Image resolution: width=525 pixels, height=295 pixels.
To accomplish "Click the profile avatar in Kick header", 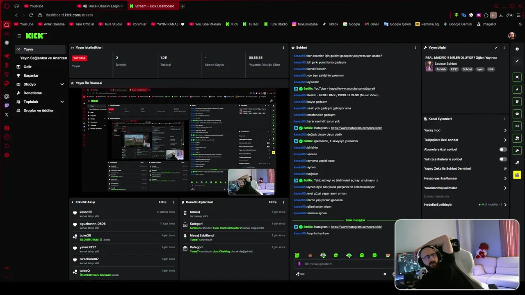I will (x=511, y=36).
